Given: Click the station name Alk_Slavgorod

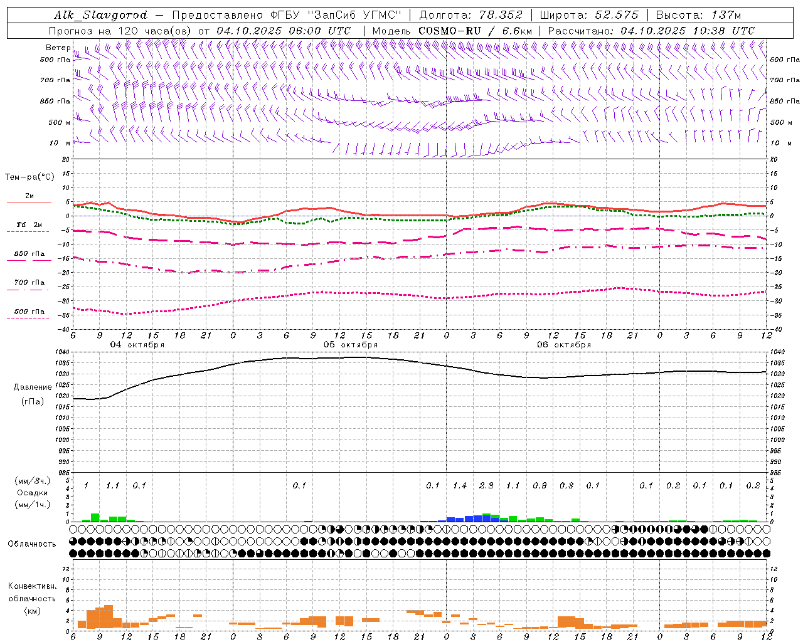Looking at the screenshot, I should (101, 15).
